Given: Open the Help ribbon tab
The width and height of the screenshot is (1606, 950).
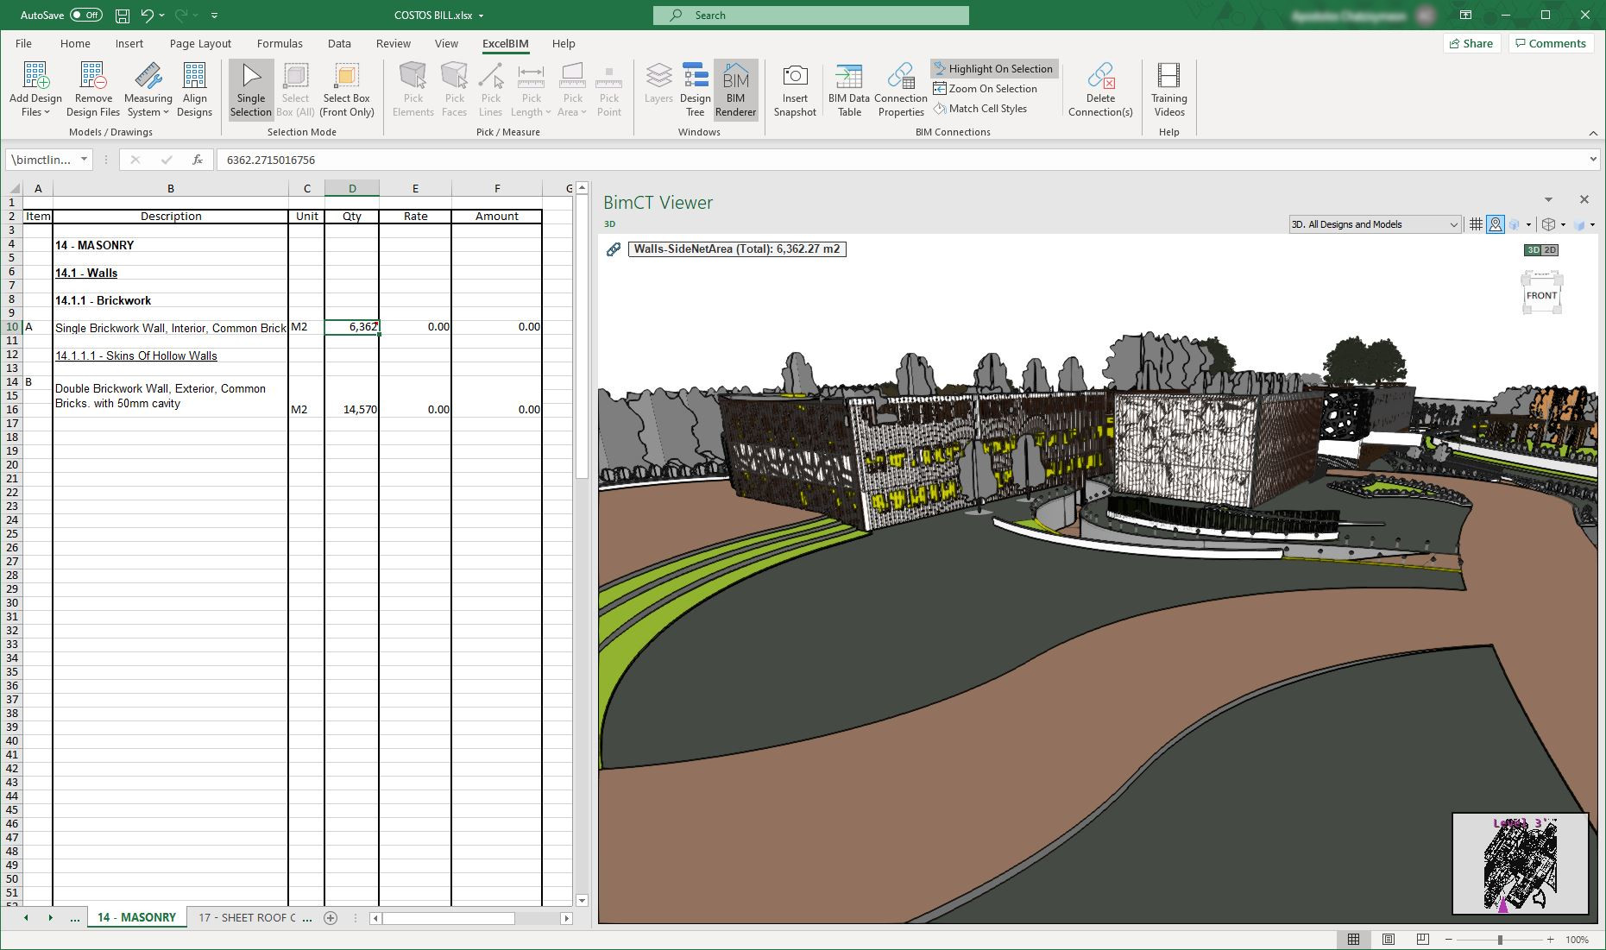Looking at the screenshot, I should [564, 43].
